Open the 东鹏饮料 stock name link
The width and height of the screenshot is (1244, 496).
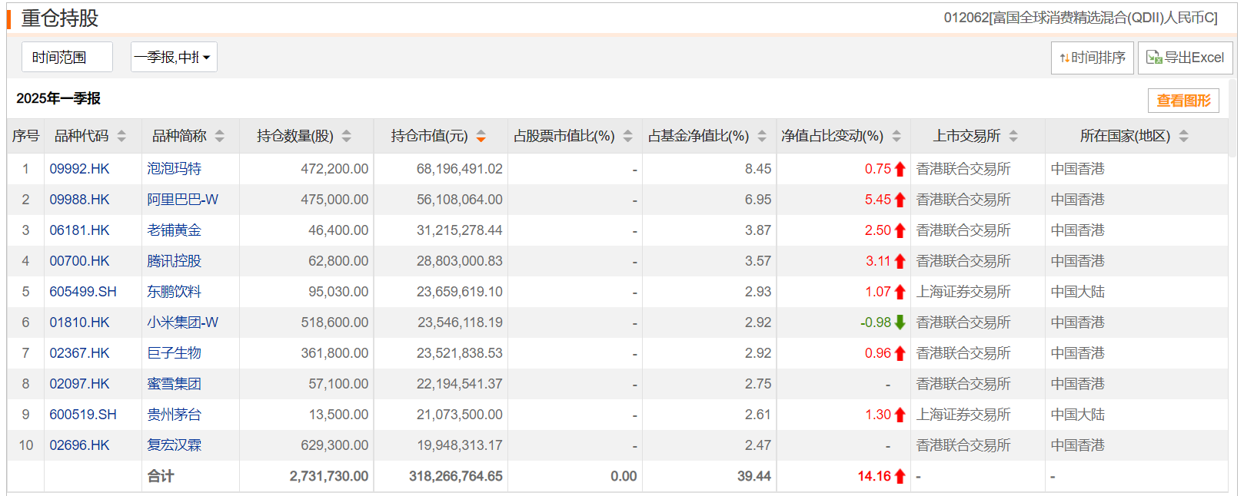tap(175, 292)
